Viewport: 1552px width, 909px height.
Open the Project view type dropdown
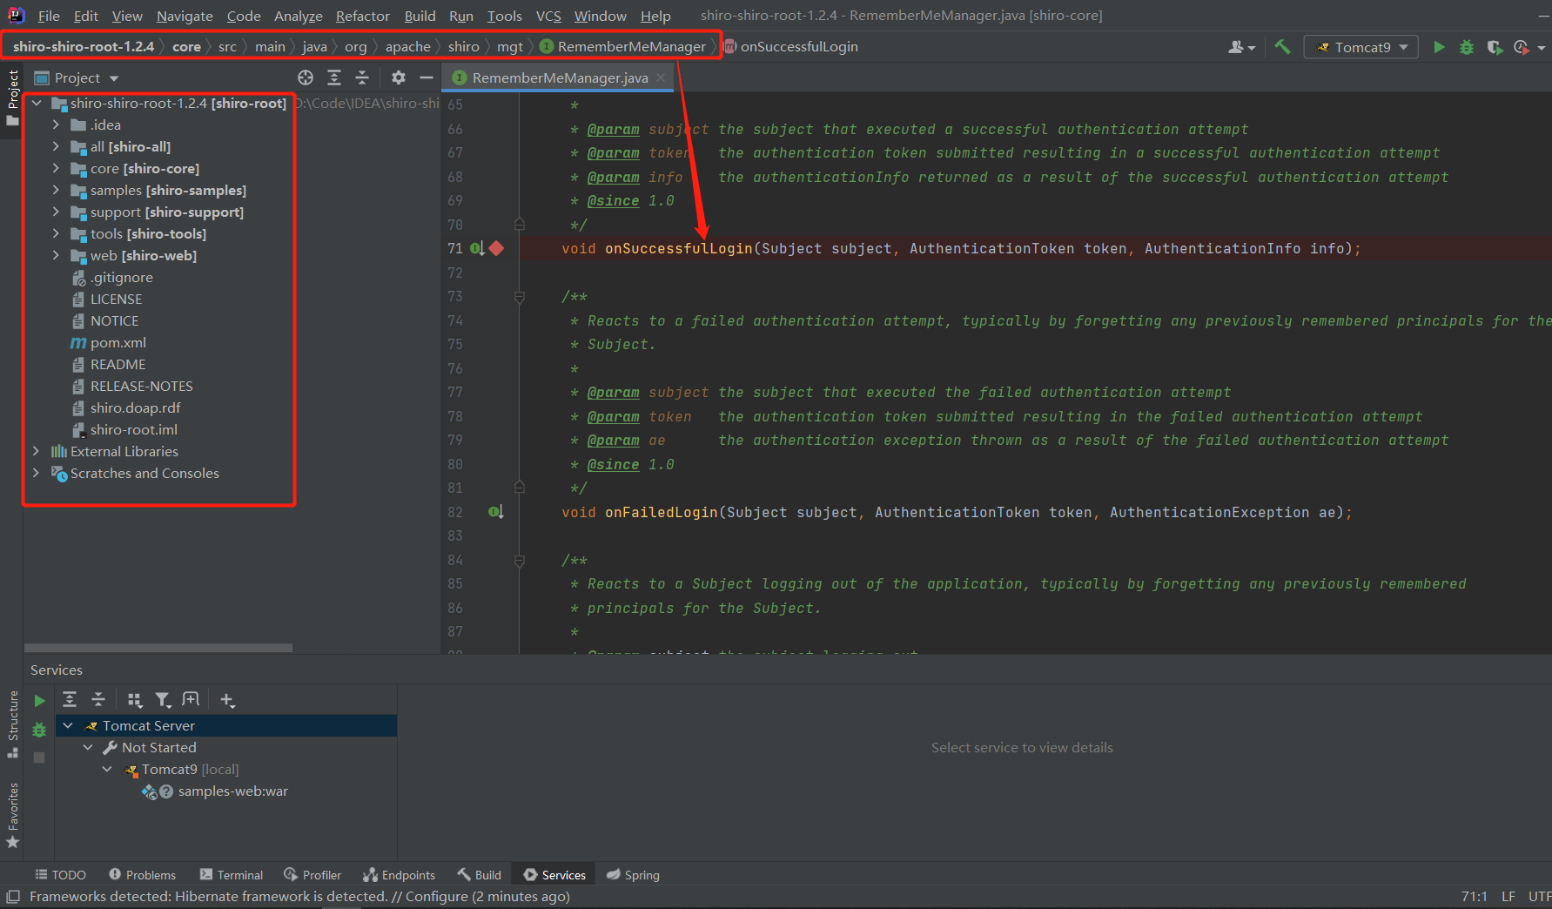point(77,77)
